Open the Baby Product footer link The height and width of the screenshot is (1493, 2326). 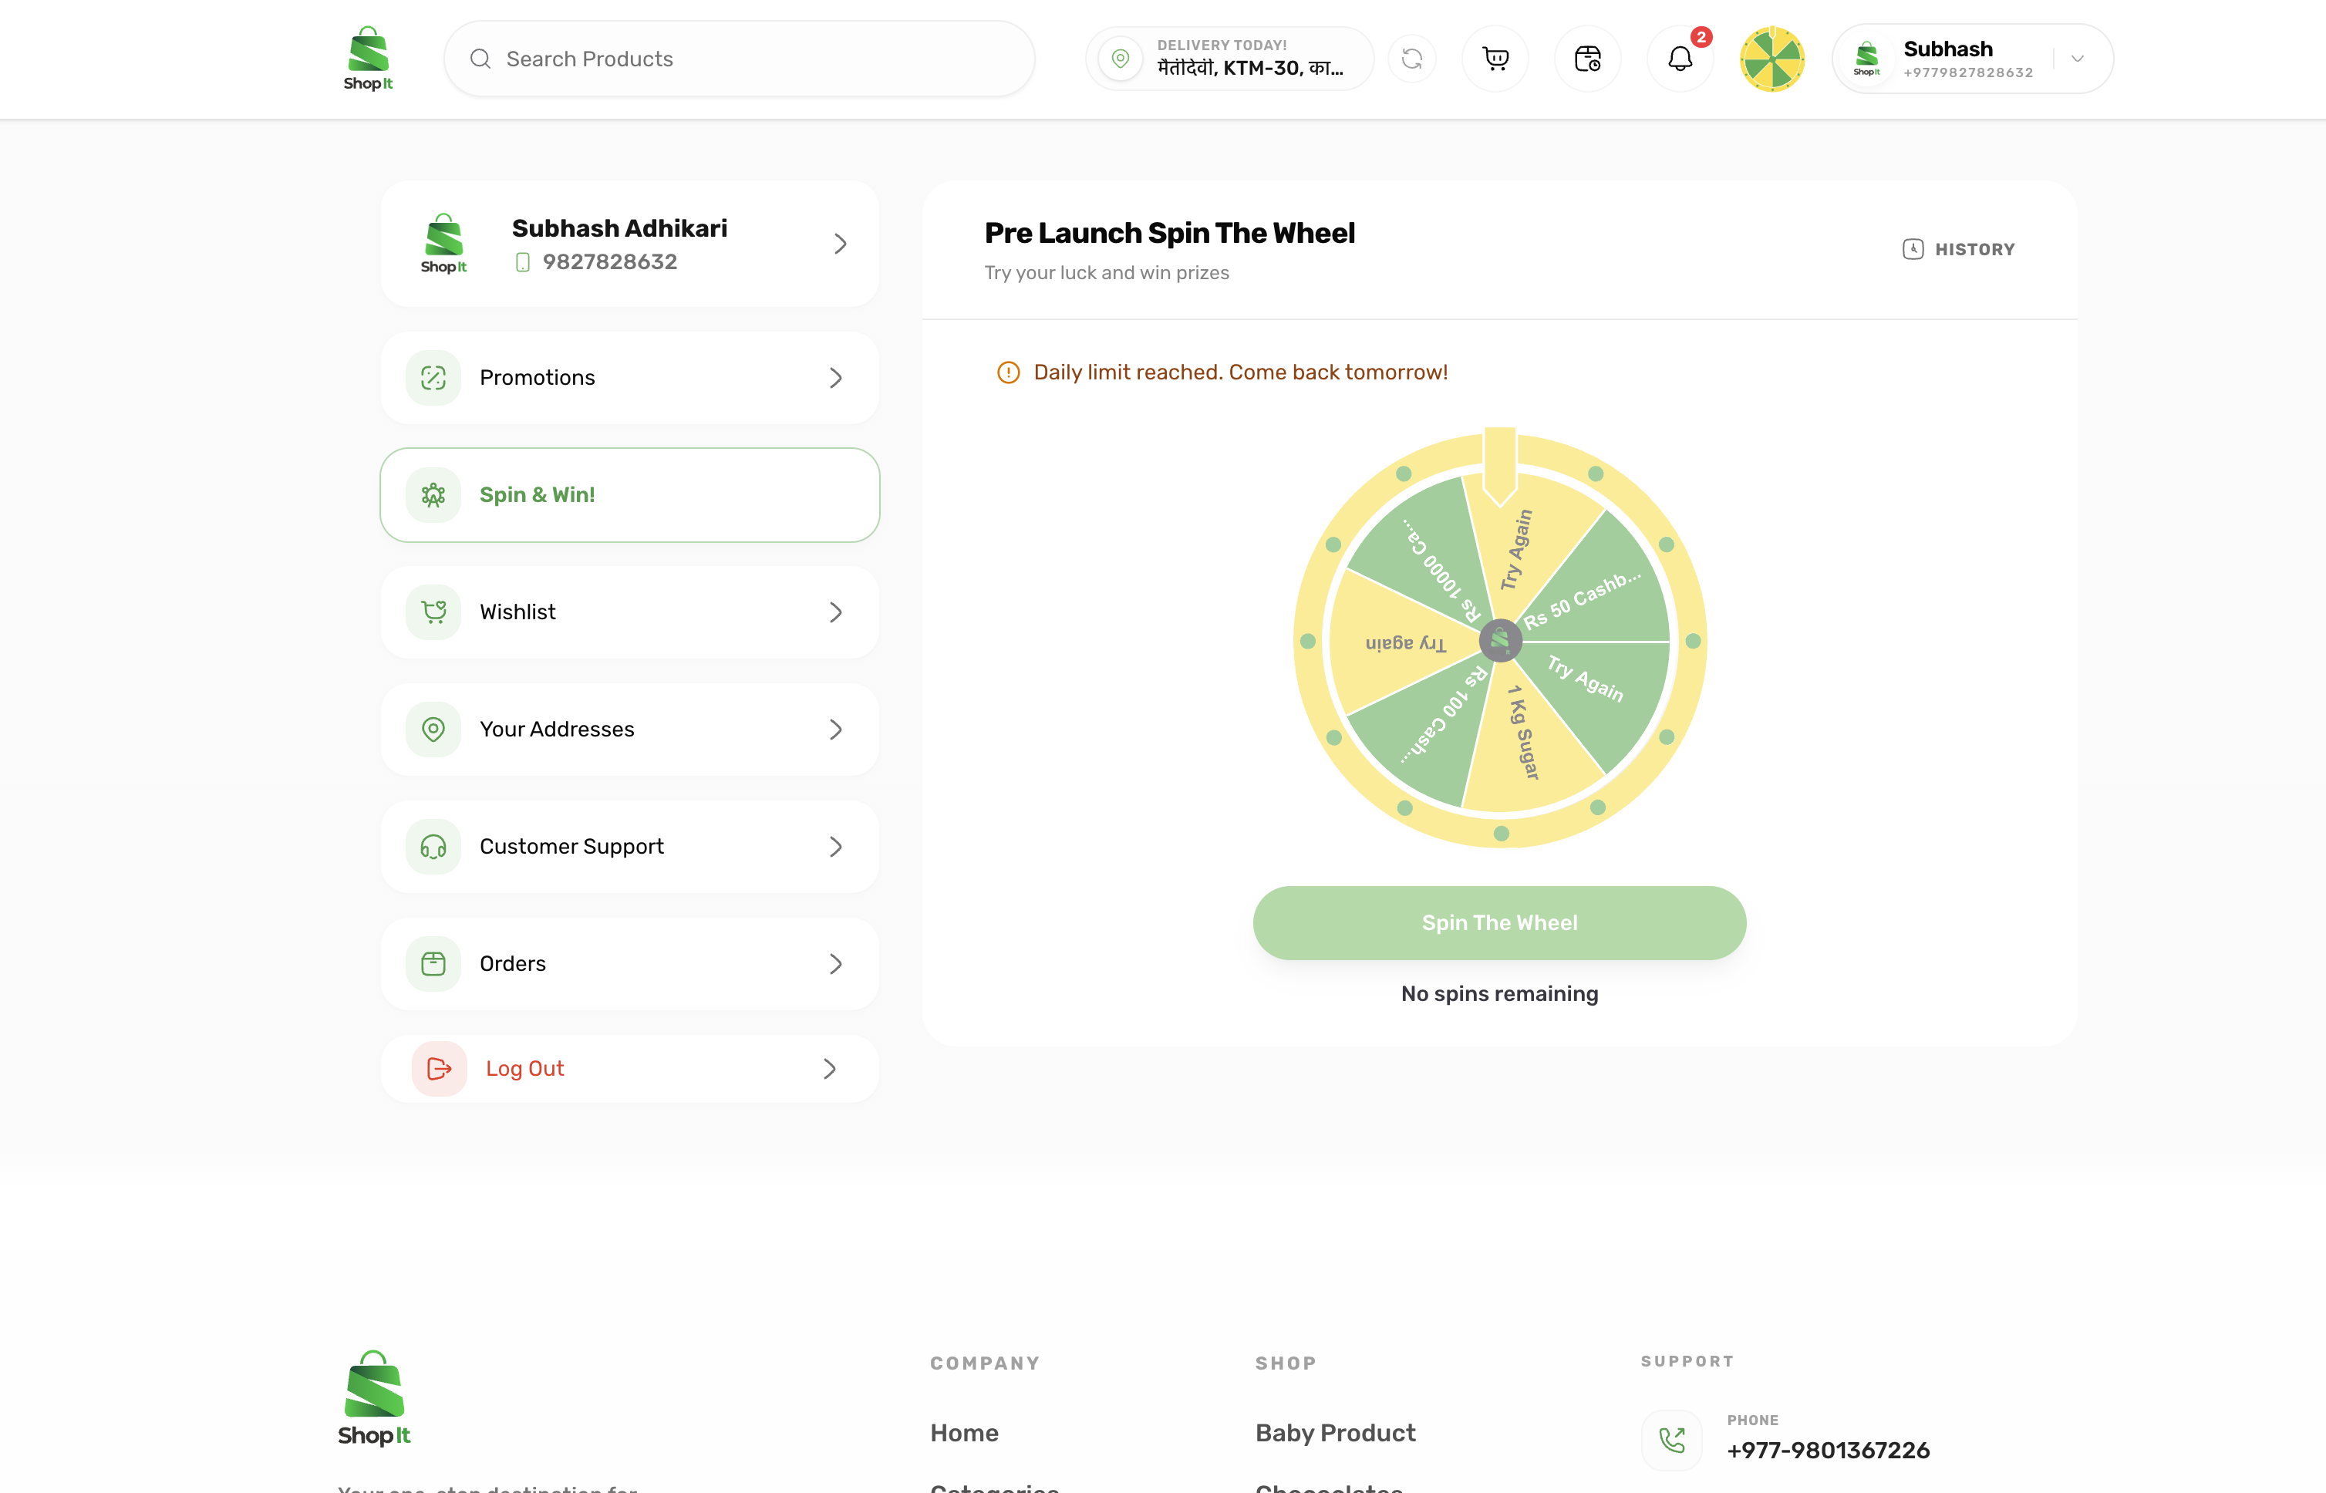(x=1334, y=1433)
